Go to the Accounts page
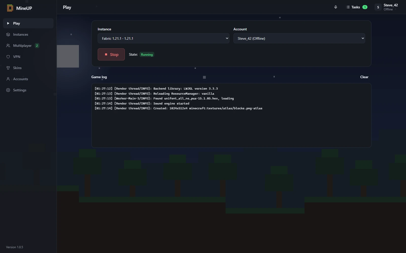This screenshot has height=253, width=406. coord(28,79)
